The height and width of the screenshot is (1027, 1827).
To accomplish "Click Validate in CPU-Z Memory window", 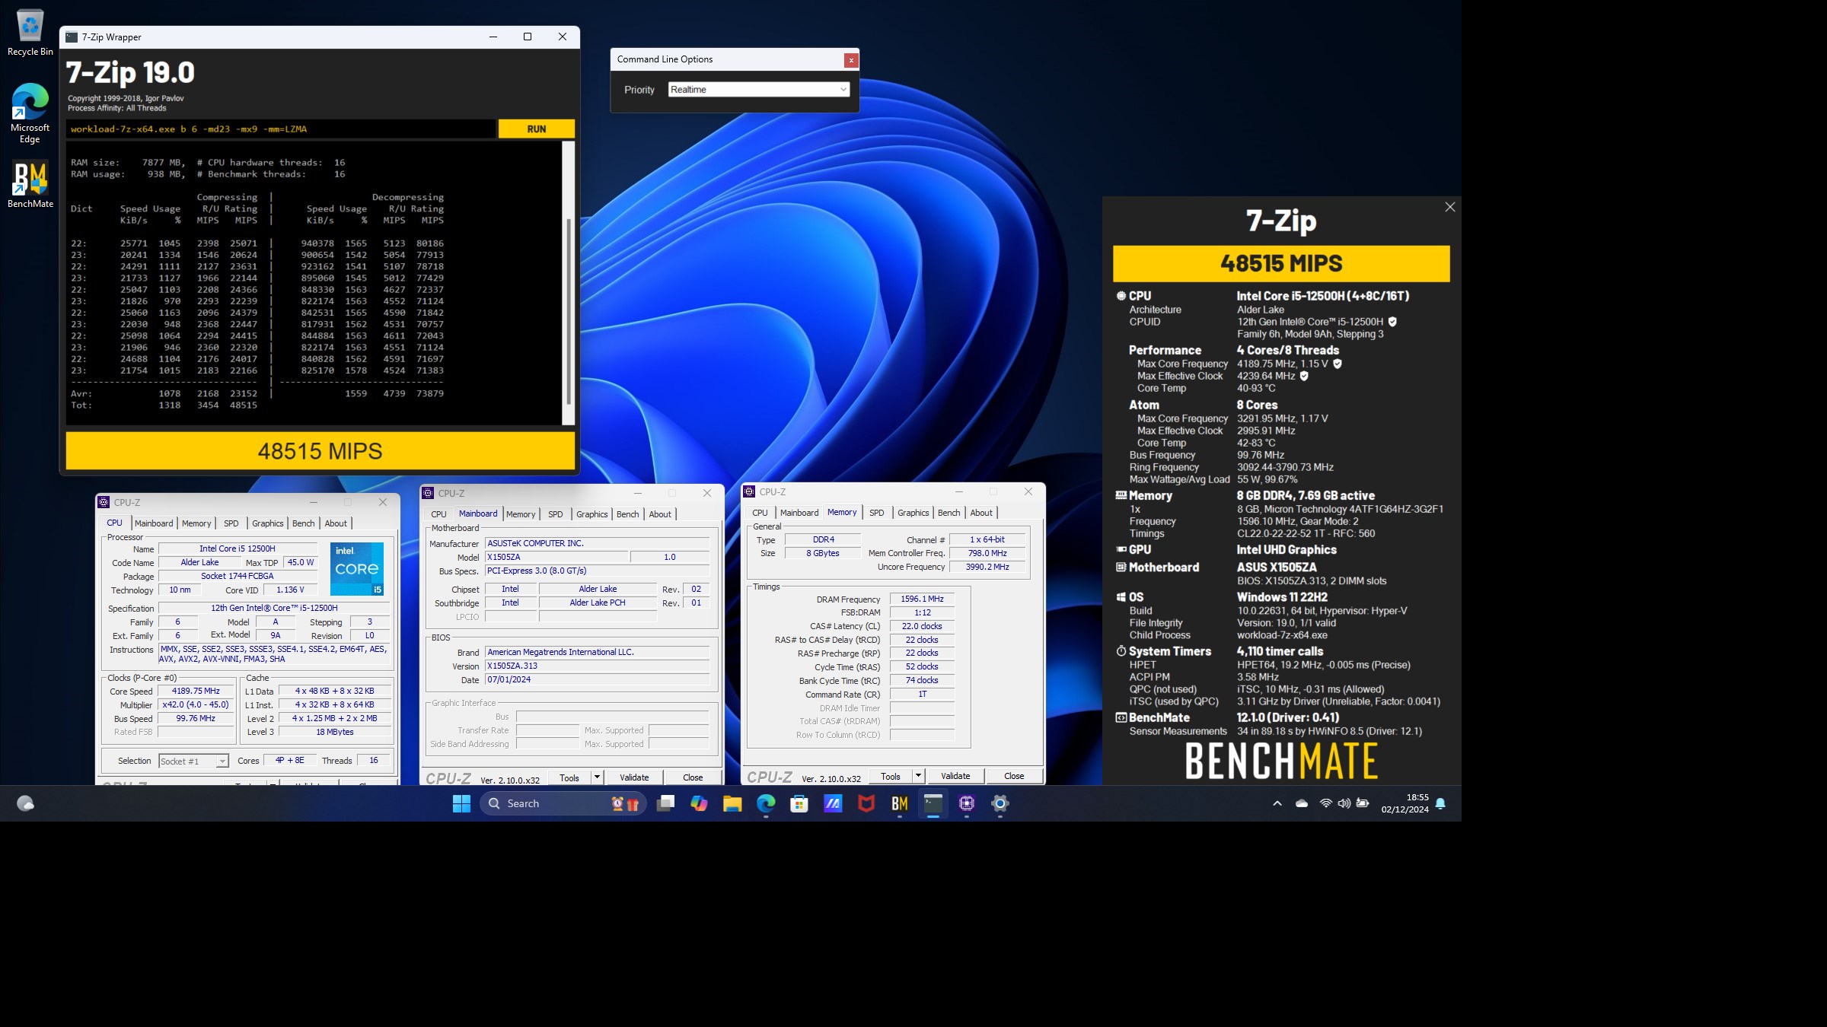I will (x=955, y=776).
